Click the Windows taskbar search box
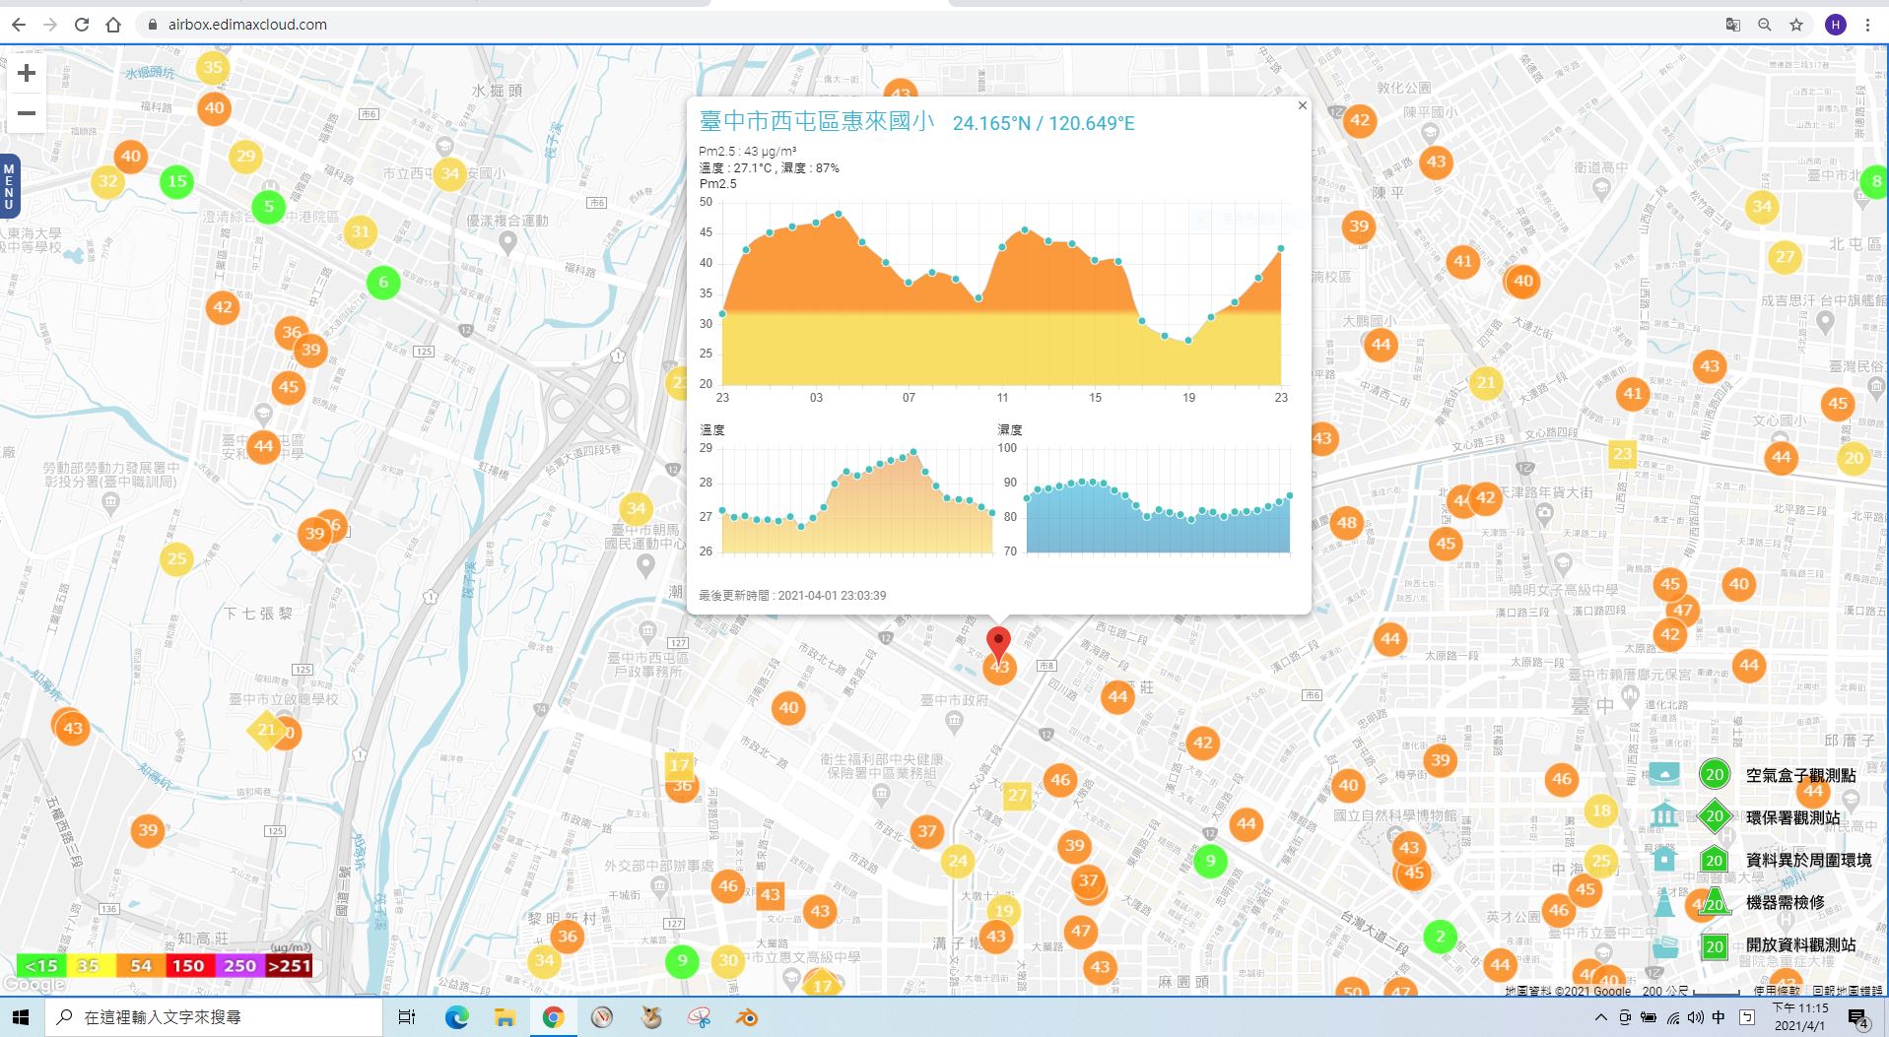Screen dimensions: 1889x1037 213,1017
